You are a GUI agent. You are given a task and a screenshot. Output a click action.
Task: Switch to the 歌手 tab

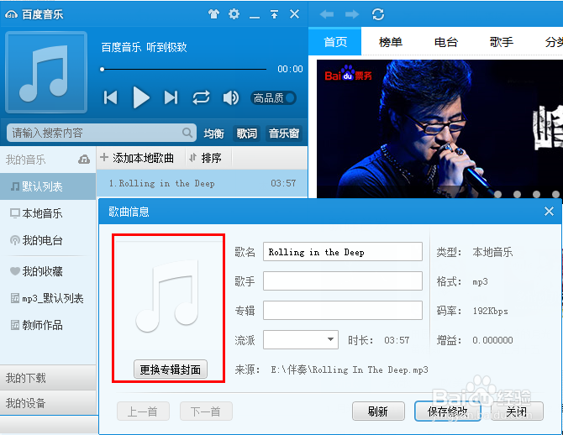502,42
